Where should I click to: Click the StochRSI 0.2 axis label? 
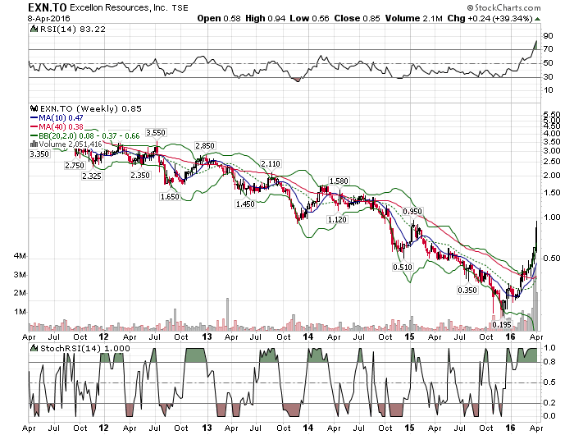click(549, 403)
